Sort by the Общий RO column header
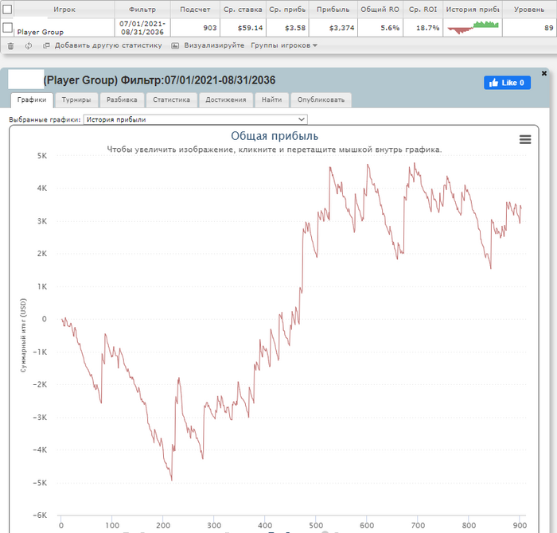 pyautogui.click(x=380, y=10)
